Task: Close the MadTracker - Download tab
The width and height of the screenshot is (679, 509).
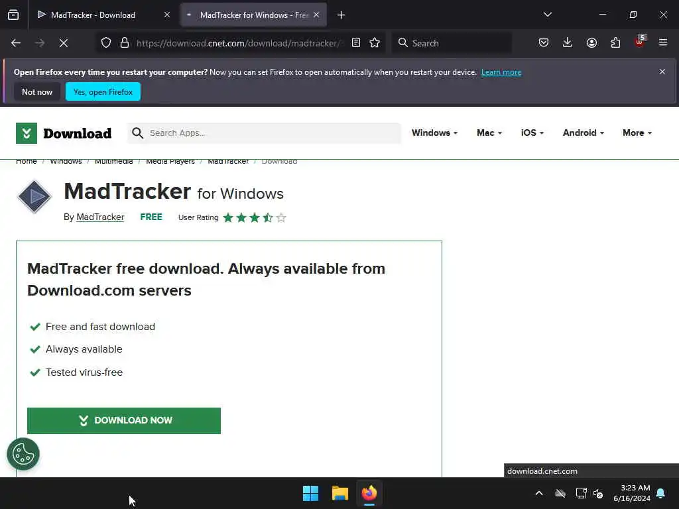Action: tap(167, 15)
